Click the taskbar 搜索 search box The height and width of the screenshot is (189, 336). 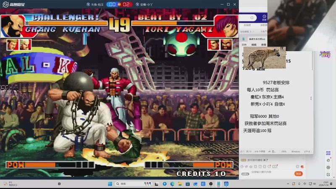(x=133, y=184)
